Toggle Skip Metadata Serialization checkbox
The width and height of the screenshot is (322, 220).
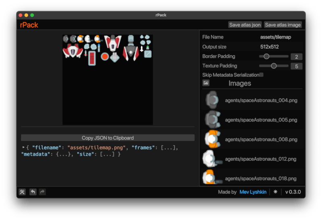click(261, 75)
